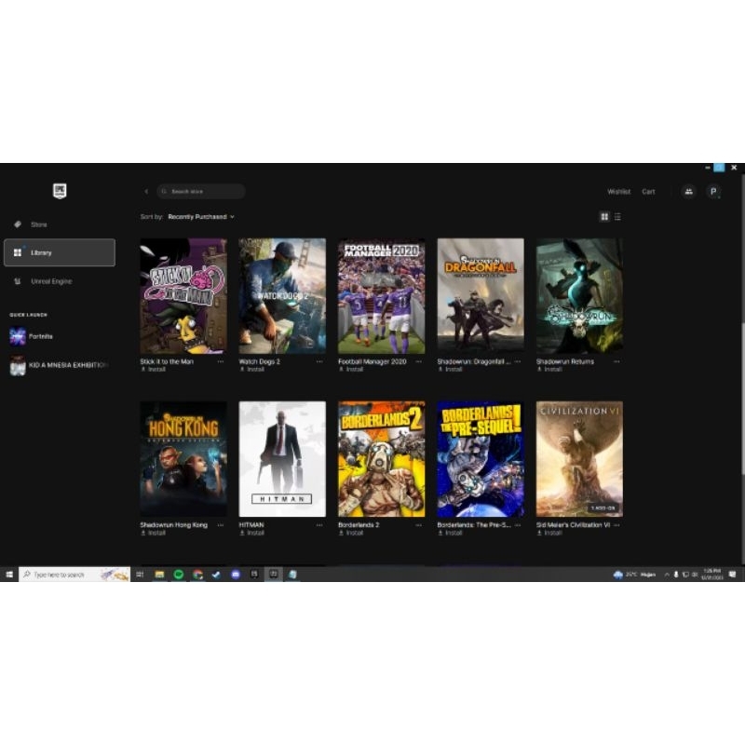Click the Fortnite quick launch icon
The width and height of the screenshot is (745, 745).
pos(18,336)
